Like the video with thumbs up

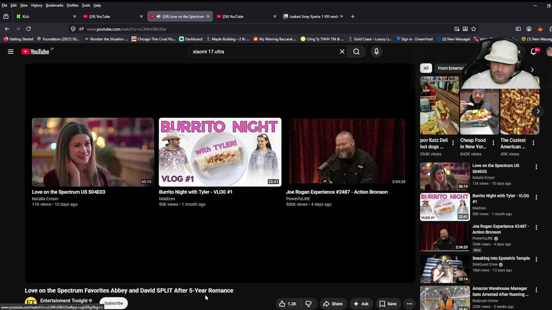(288, 304)
